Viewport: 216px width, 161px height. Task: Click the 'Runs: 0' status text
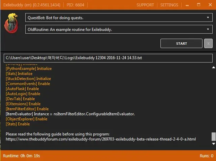click(207, 156)
